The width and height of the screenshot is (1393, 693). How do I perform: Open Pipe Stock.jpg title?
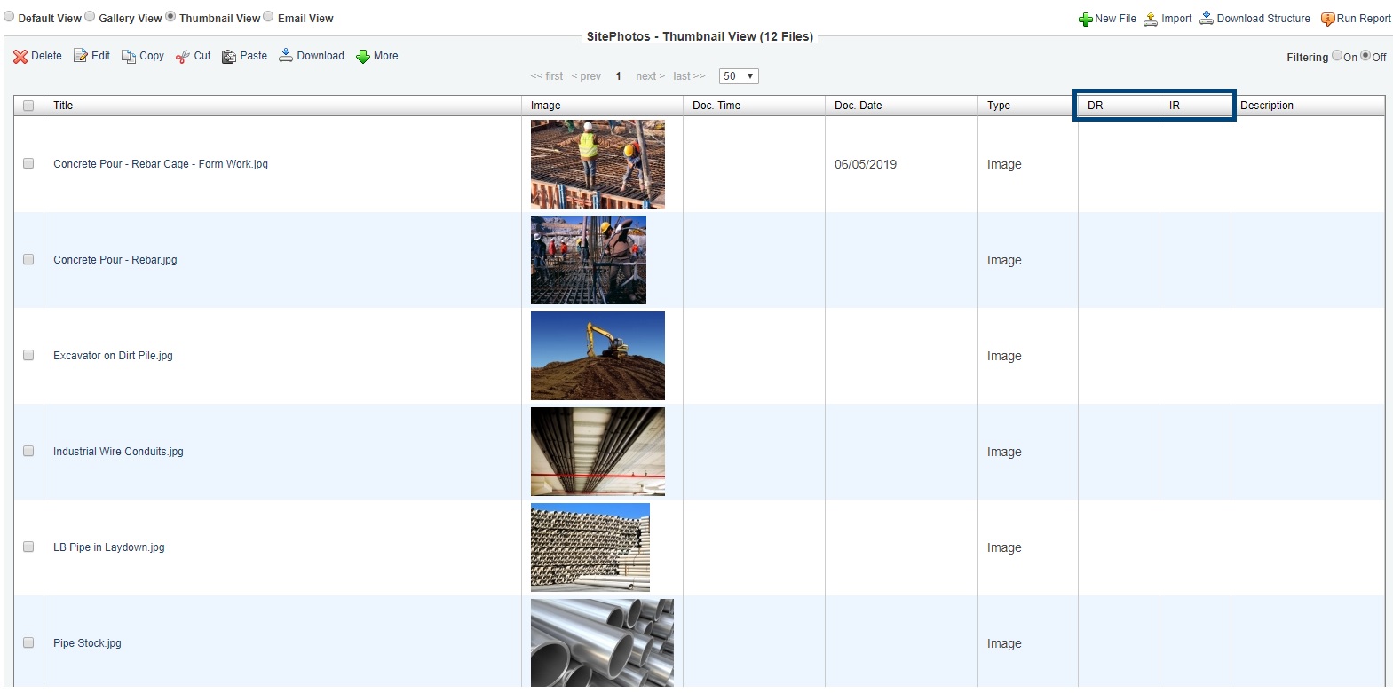click(x=87, y=643)
